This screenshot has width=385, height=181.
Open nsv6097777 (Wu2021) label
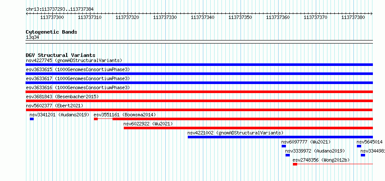coord(306,142)
